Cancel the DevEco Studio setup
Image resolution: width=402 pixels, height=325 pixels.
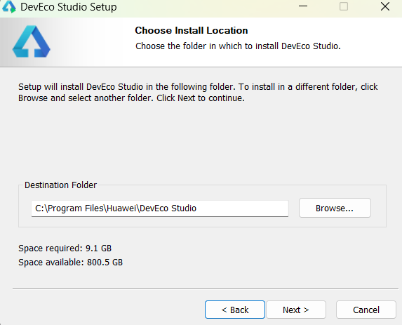[366, 310]
